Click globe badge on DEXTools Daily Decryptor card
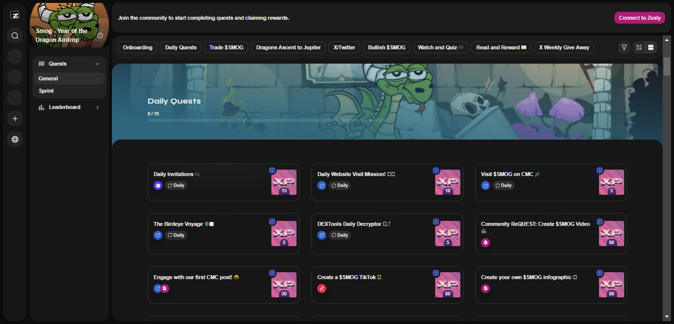The image size is (674, 324). (x=436, y=222)
